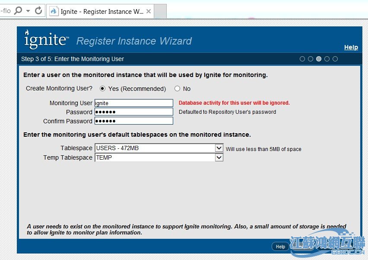This screenshot has width=368, height=260.
Task: Click 'Will use less than 5MB' text
Action: click(x=263, y=149)
